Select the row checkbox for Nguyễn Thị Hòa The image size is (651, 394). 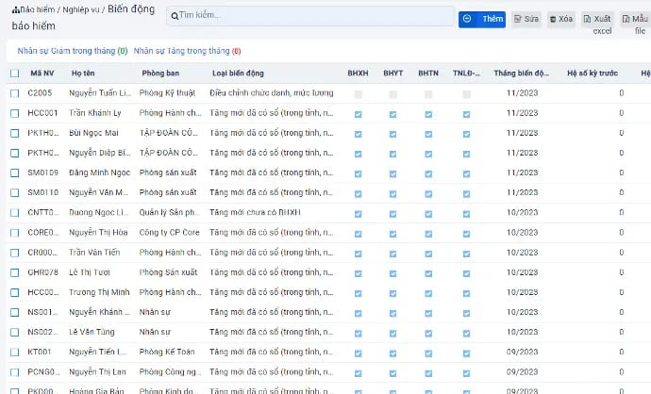pos(14,233)
